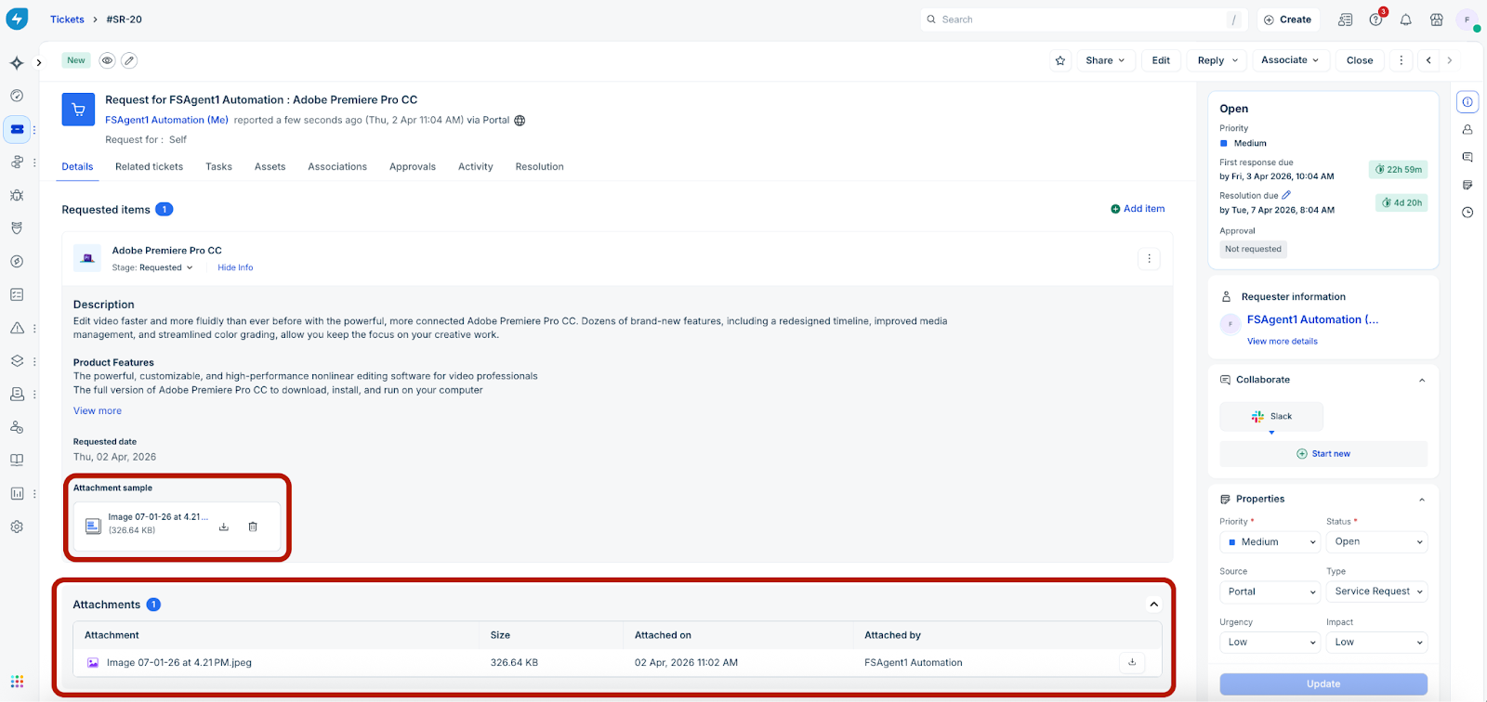Click Add item link

[1138, 209]
